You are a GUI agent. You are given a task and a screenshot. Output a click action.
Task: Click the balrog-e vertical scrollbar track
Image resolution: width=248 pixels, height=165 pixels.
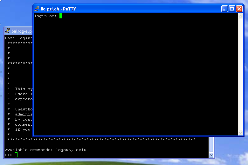click(x=211, y=144)
